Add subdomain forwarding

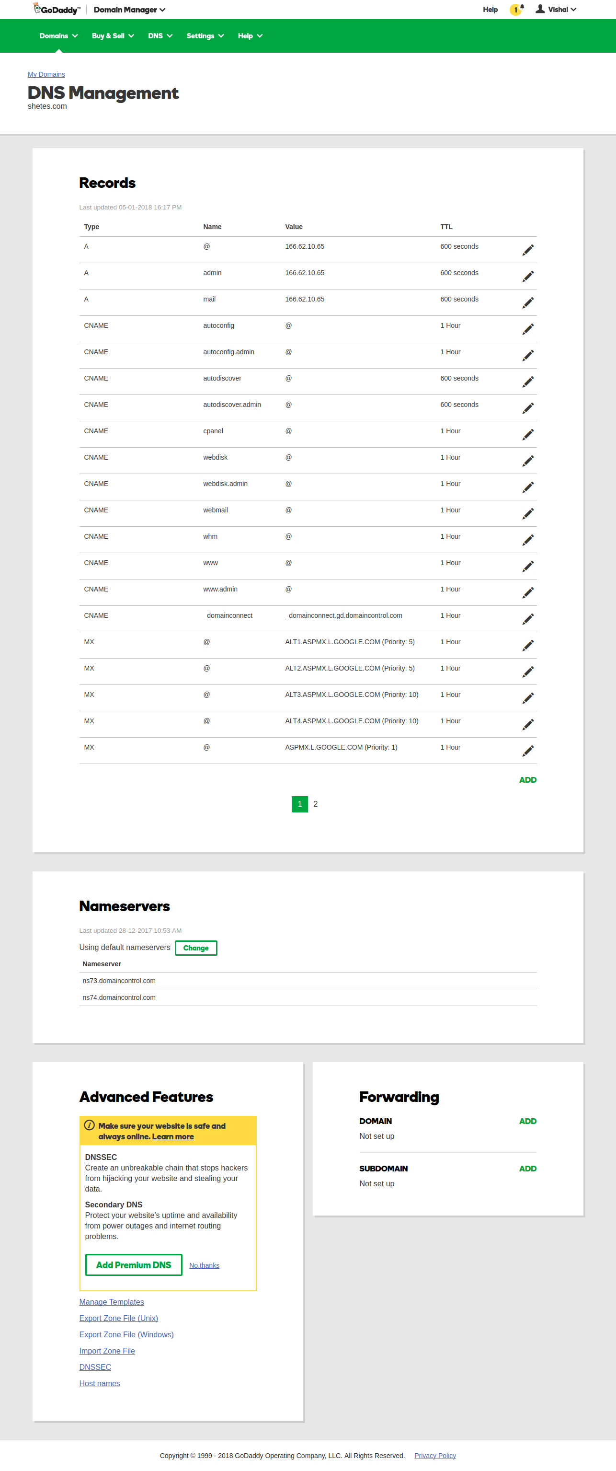(x=527, y=1169)
